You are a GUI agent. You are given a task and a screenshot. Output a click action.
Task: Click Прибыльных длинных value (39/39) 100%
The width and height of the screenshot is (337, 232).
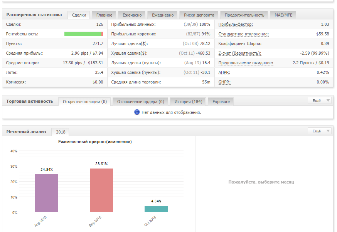click(x=197, y=25)
